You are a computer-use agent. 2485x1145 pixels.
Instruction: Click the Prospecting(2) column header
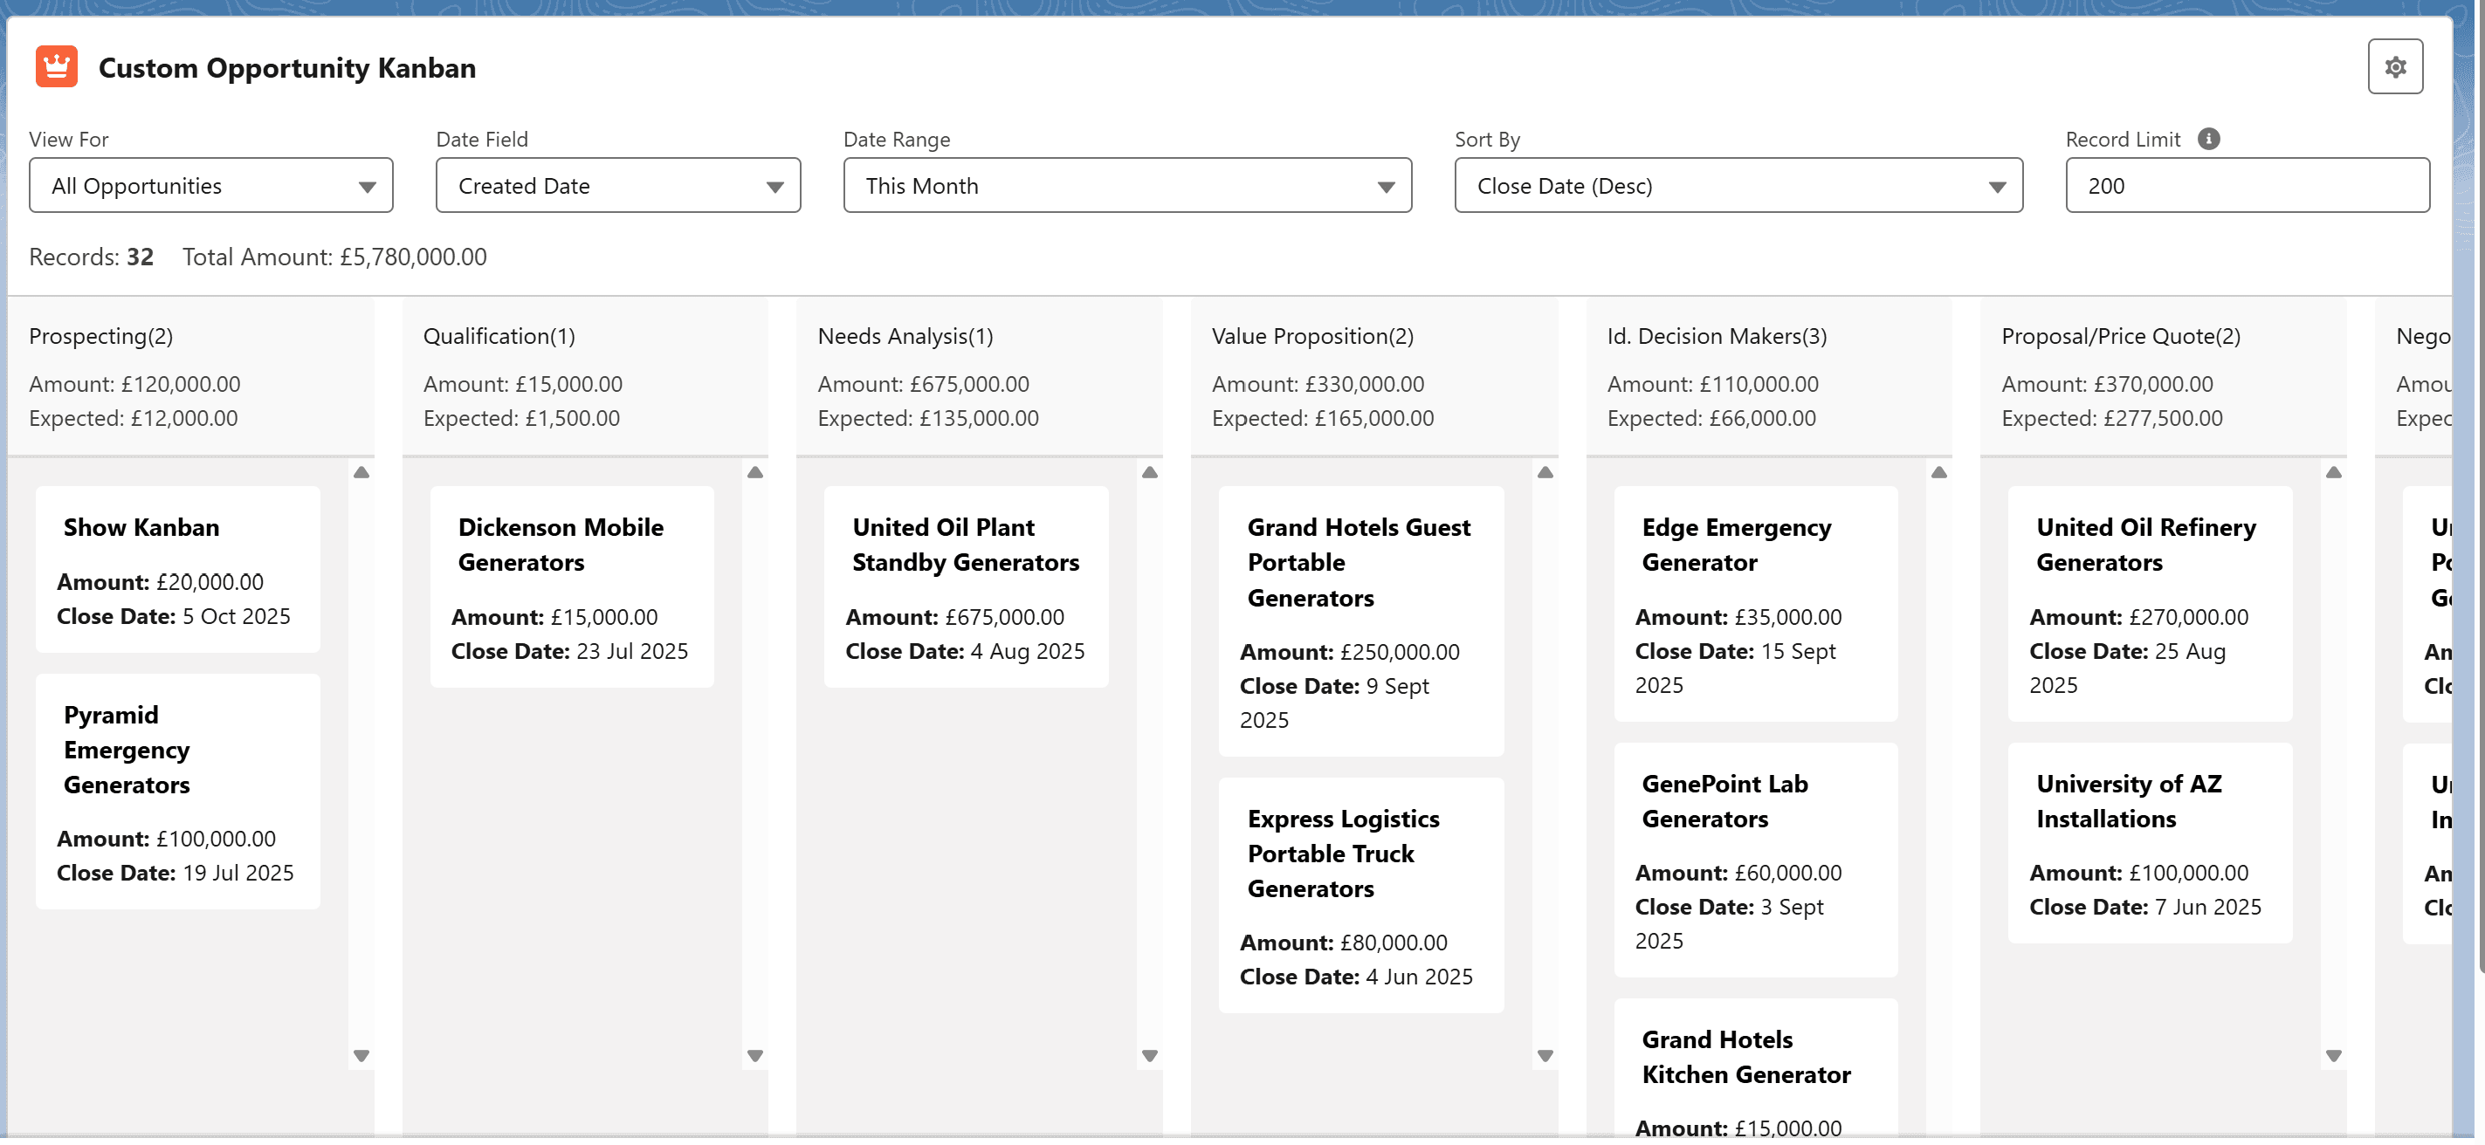pyautogui.click(x=101, y=336)
